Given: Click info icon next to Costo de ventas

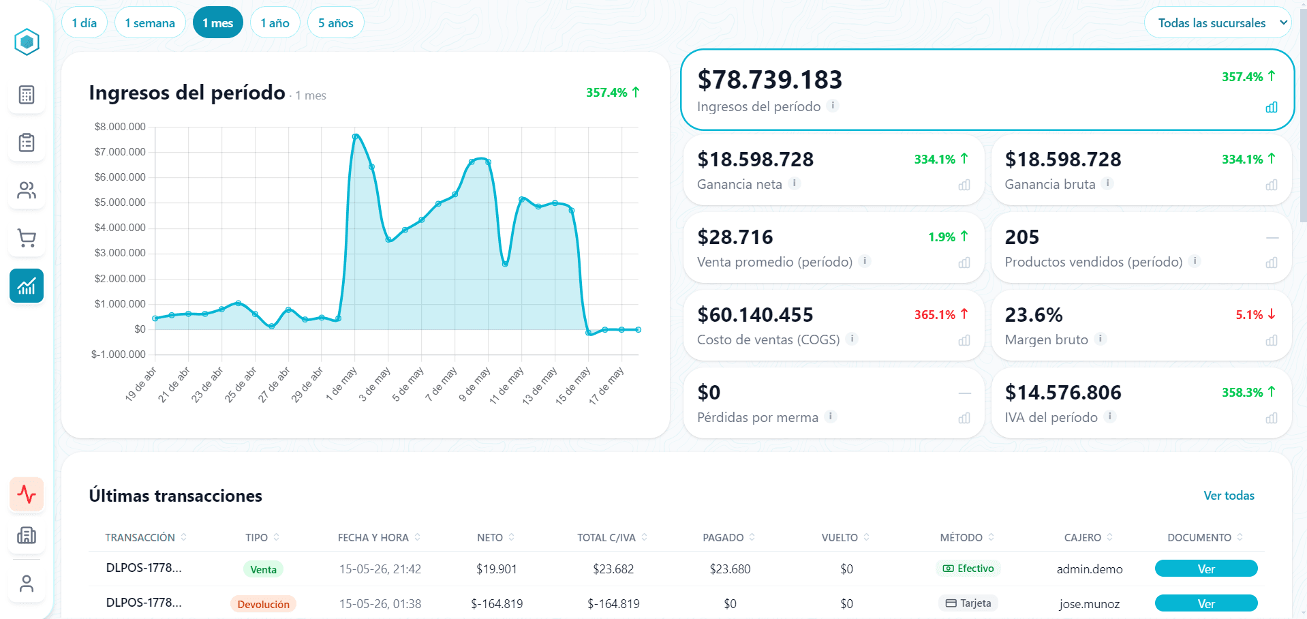Looking at the screenshot, I should pos(852,338).
